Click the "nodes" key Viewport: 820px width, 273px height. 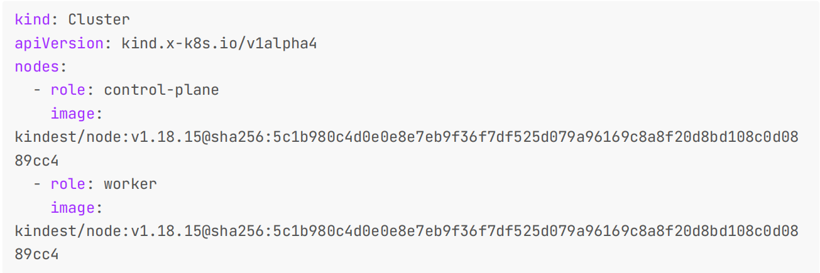coord(36,67)
